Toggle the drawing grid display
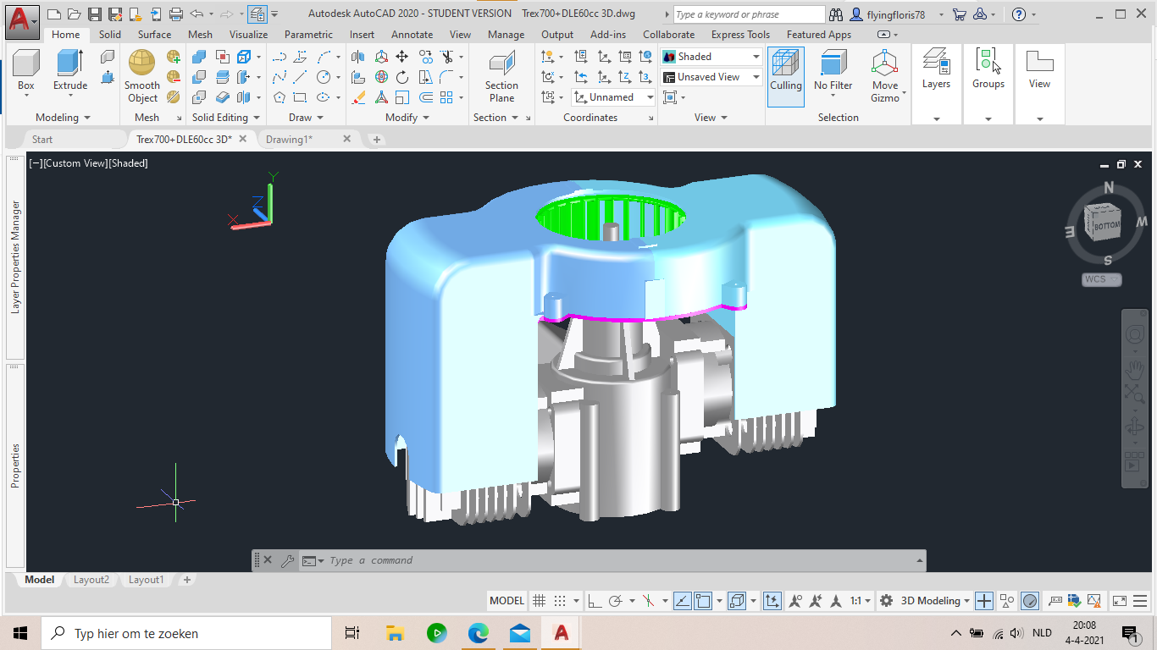 (x=539, y=601)
